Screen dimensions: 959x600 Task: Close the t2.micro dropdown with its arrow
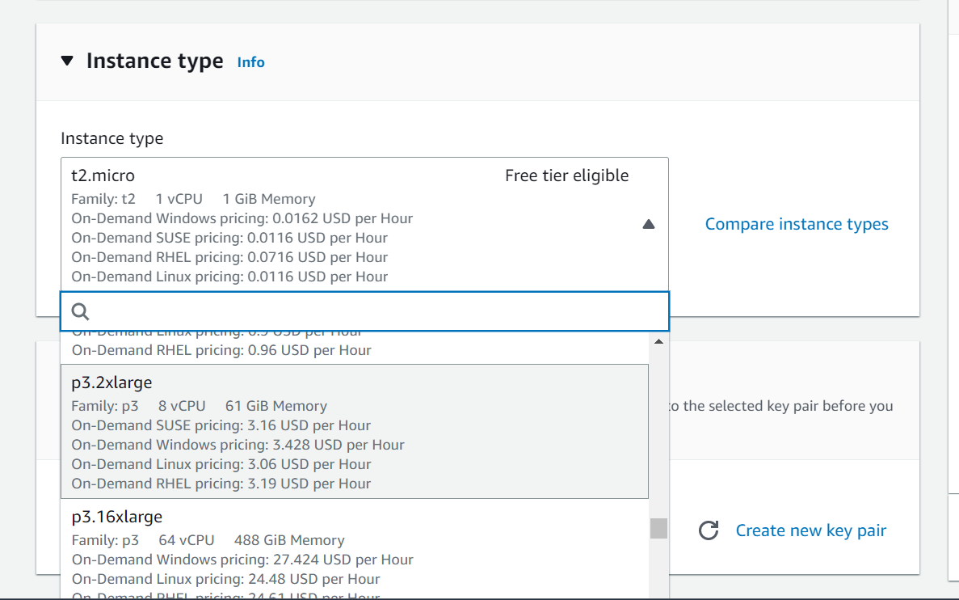[649, 224]
